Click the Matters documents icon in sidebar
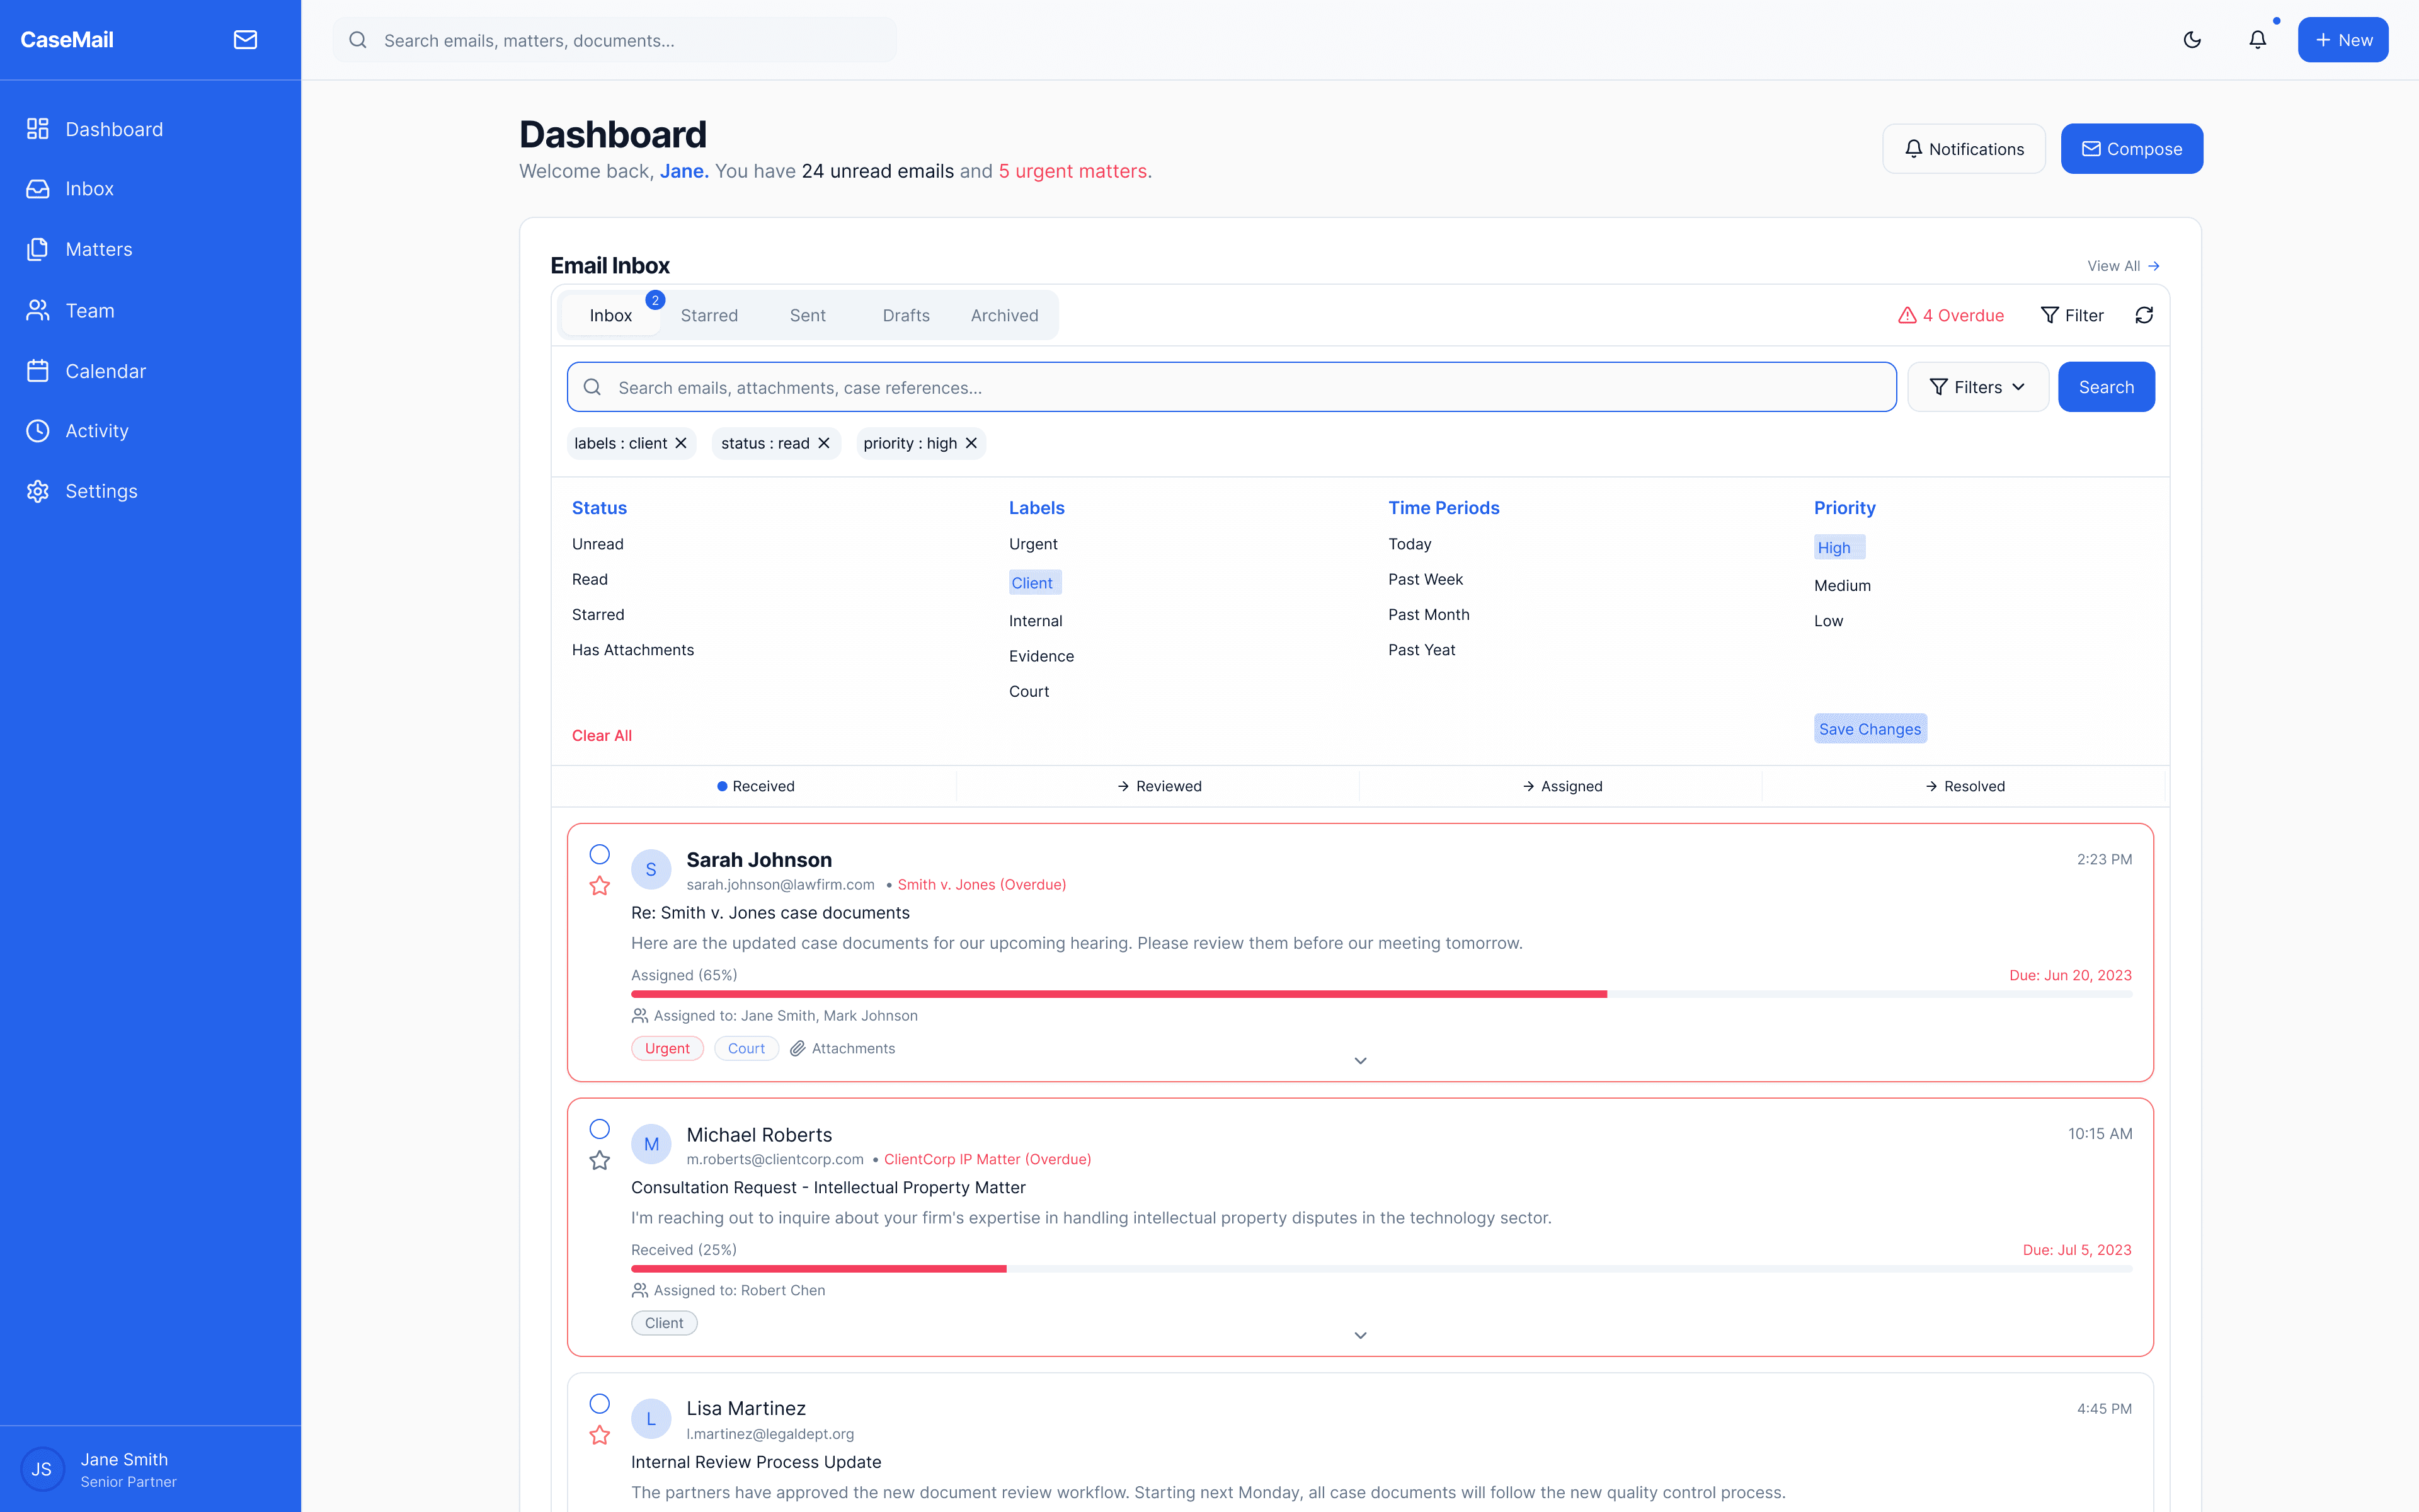Image resolution: width=2419 pixels, height=1512 pixels. [x=38, y=249]
